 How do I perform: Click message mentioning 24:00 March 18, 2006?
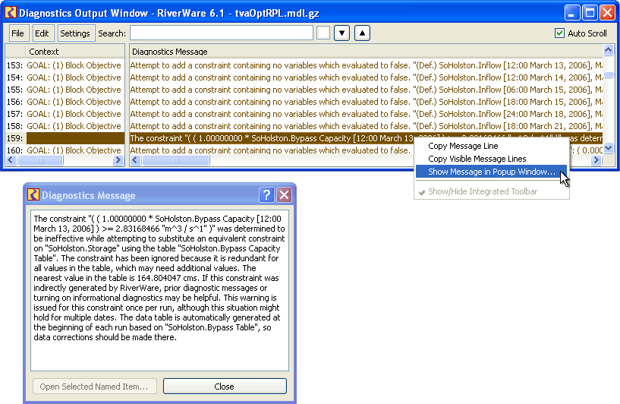click(x=366, y=114)
